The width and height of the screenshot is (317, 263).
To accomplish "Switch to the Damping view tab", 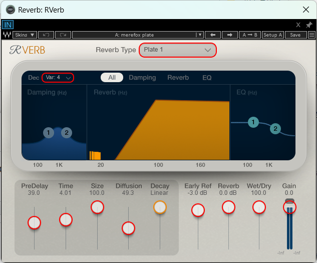I will click(142, 78).
